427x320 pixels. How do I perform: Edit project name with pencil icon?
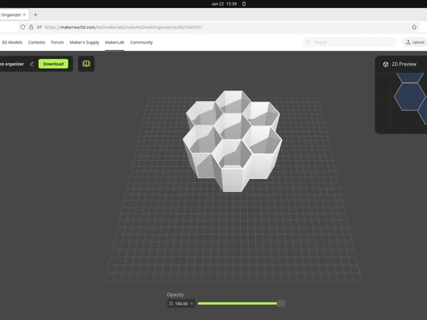click(x=32, y=63)
